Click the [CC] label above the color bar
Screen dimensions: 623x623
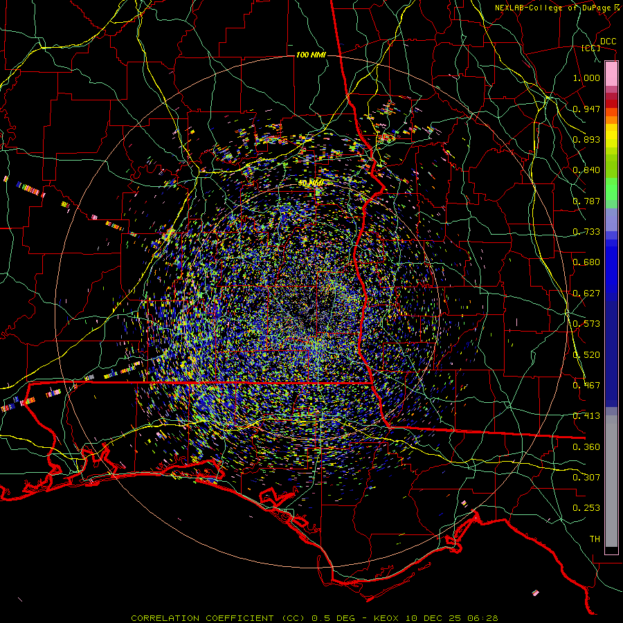591,48
